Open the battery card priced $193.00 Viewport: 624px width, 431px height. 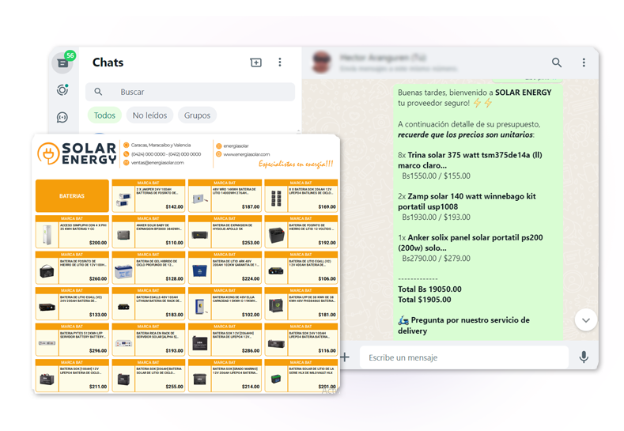pyautogui.click(x=149, y=339)
